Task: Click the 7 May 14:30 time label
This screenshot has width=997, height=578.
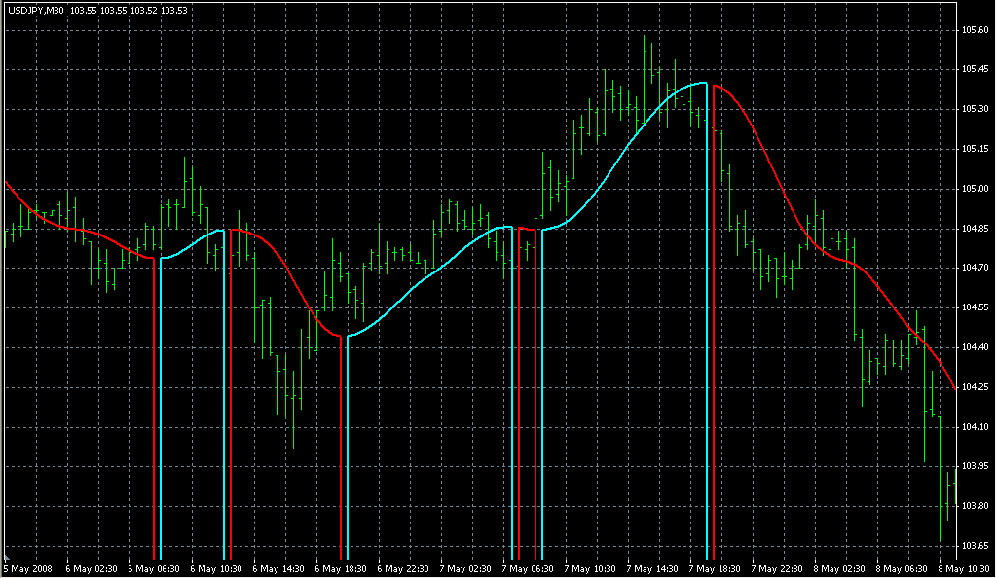Action: 653,568
